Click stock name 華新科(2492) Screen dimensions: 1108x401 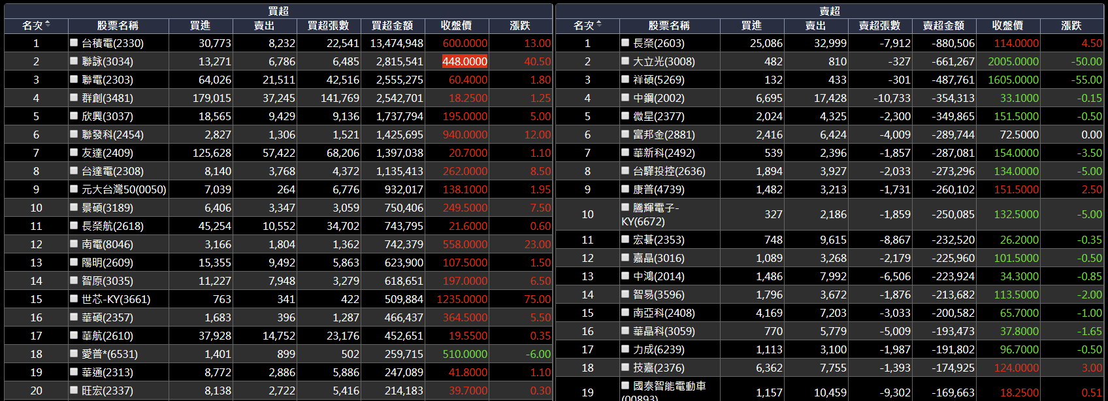(664, 153)
